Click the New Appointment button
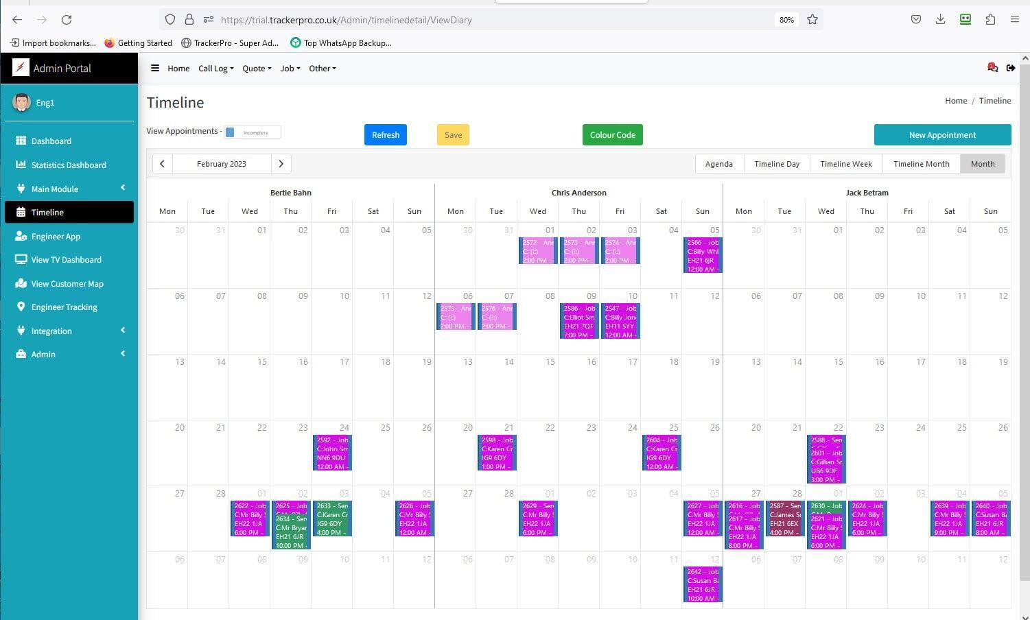This screenshot has width=1030, height=620. [941, 135]
